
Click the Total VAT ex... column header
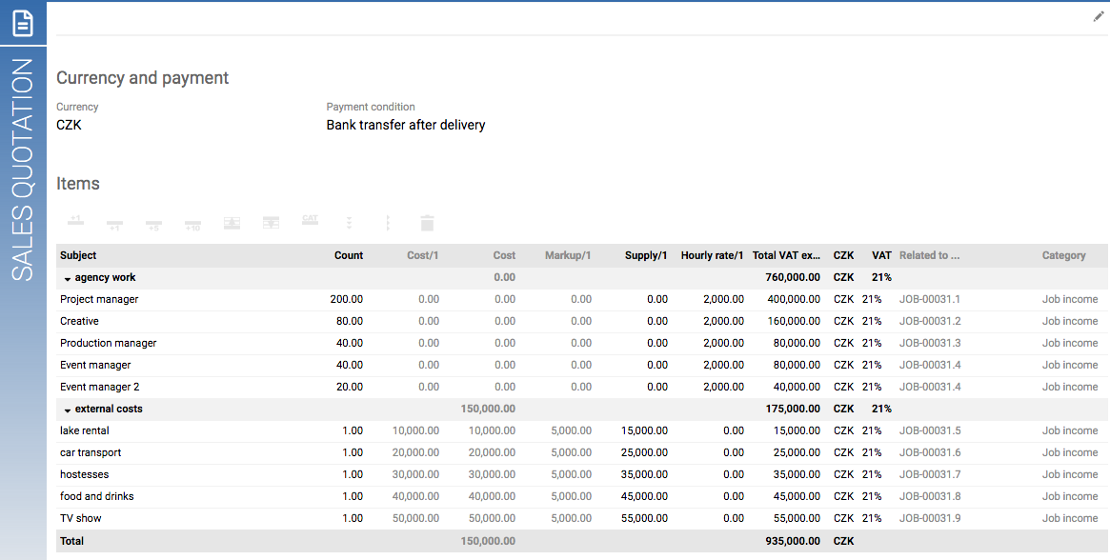[786, 255]
